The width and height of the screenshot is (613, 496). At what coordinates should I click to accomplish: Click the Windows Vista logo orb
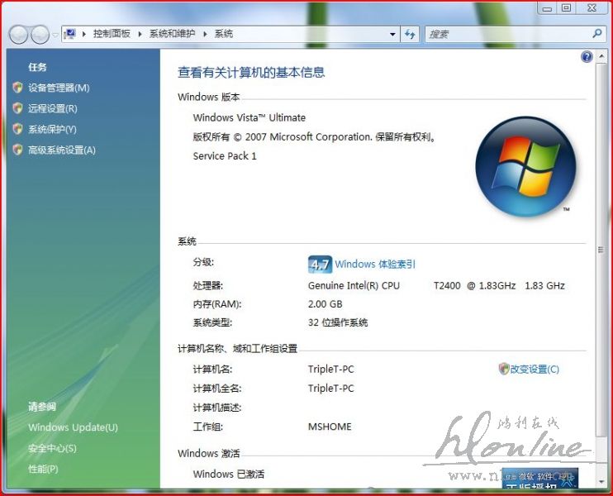[x=525, y=167]
